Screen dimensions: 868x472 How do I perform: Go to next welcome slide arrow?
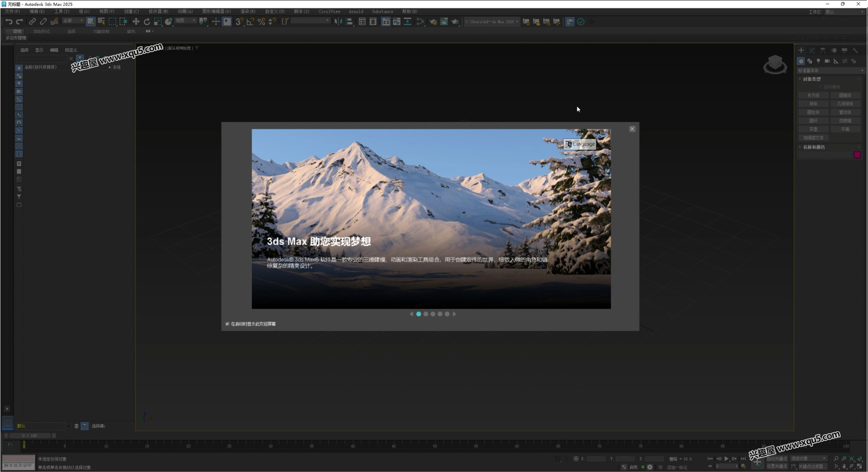point(454,314)
